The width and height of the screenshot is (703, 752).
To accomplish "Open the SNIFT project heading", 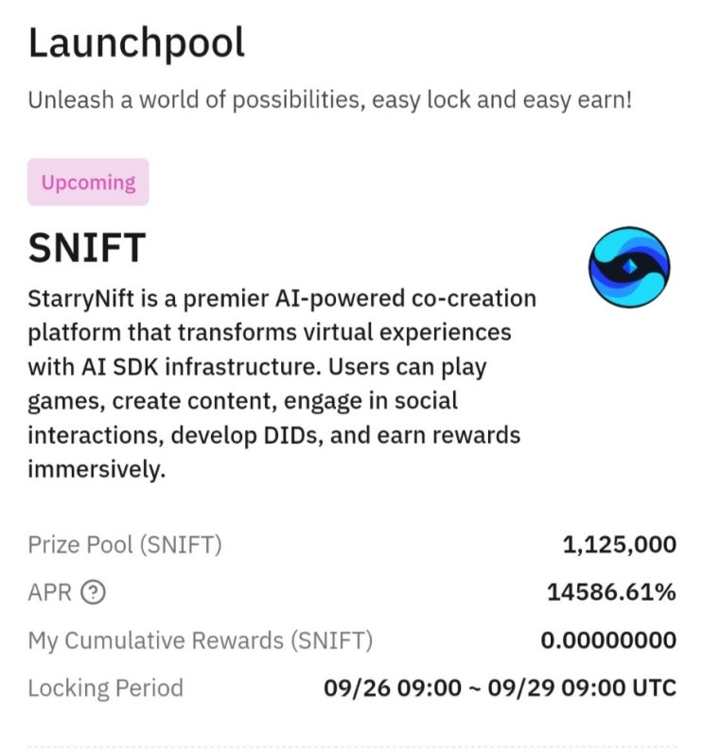I will point(87,248).
